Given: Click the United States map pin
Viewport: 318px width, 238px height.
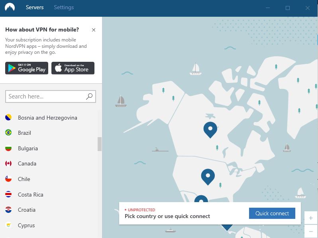Looking at the screenshot, I should (x=208, y=177).
